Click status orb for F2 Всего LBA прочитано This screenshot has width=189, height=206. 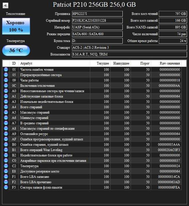click(x=6, y=182)
